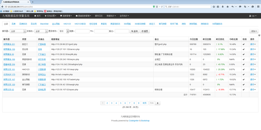Open the 服务器 select box
This screenshot has height=130, width=261.
click(18, 31)
